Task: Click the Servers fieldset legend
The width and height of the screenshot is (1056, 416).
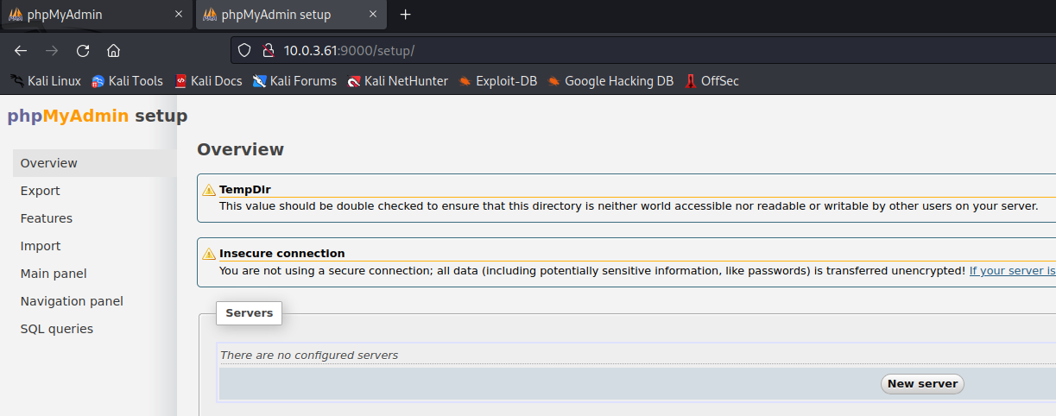Action: pyautogui.click(x=250, y=313)
